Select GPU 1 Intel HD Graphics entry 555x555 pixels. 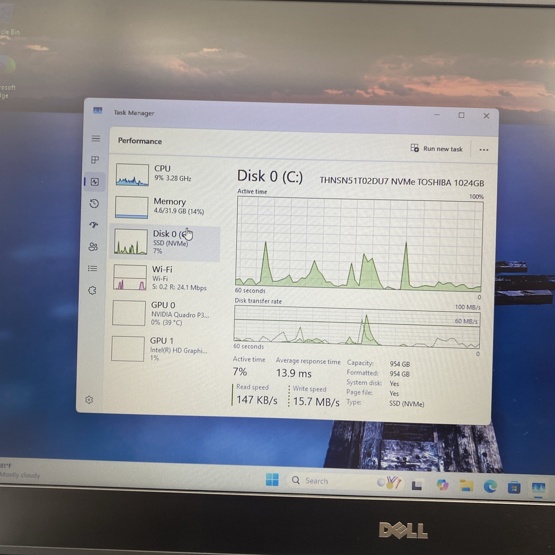point(162,349)
